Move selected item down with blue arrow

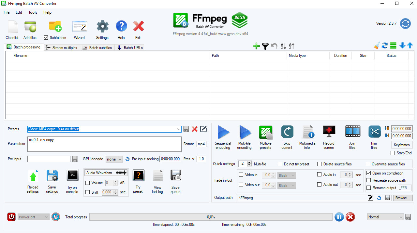[x=402, y=45]
